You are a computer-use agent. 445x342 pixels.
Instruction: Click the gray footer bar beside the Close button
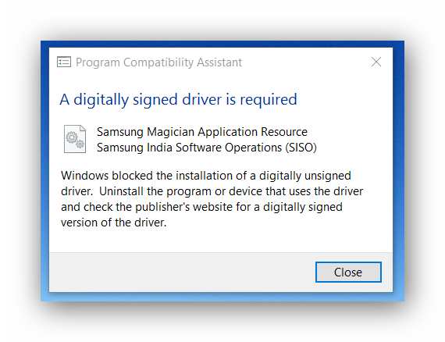pyautogui.click(x=182, y=273)
